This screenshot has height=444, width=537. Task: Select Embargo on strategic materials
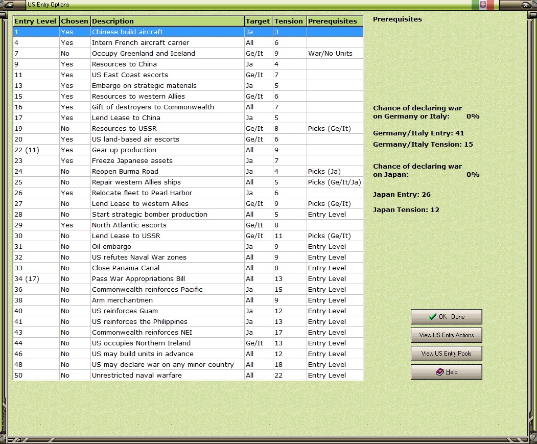188,86
